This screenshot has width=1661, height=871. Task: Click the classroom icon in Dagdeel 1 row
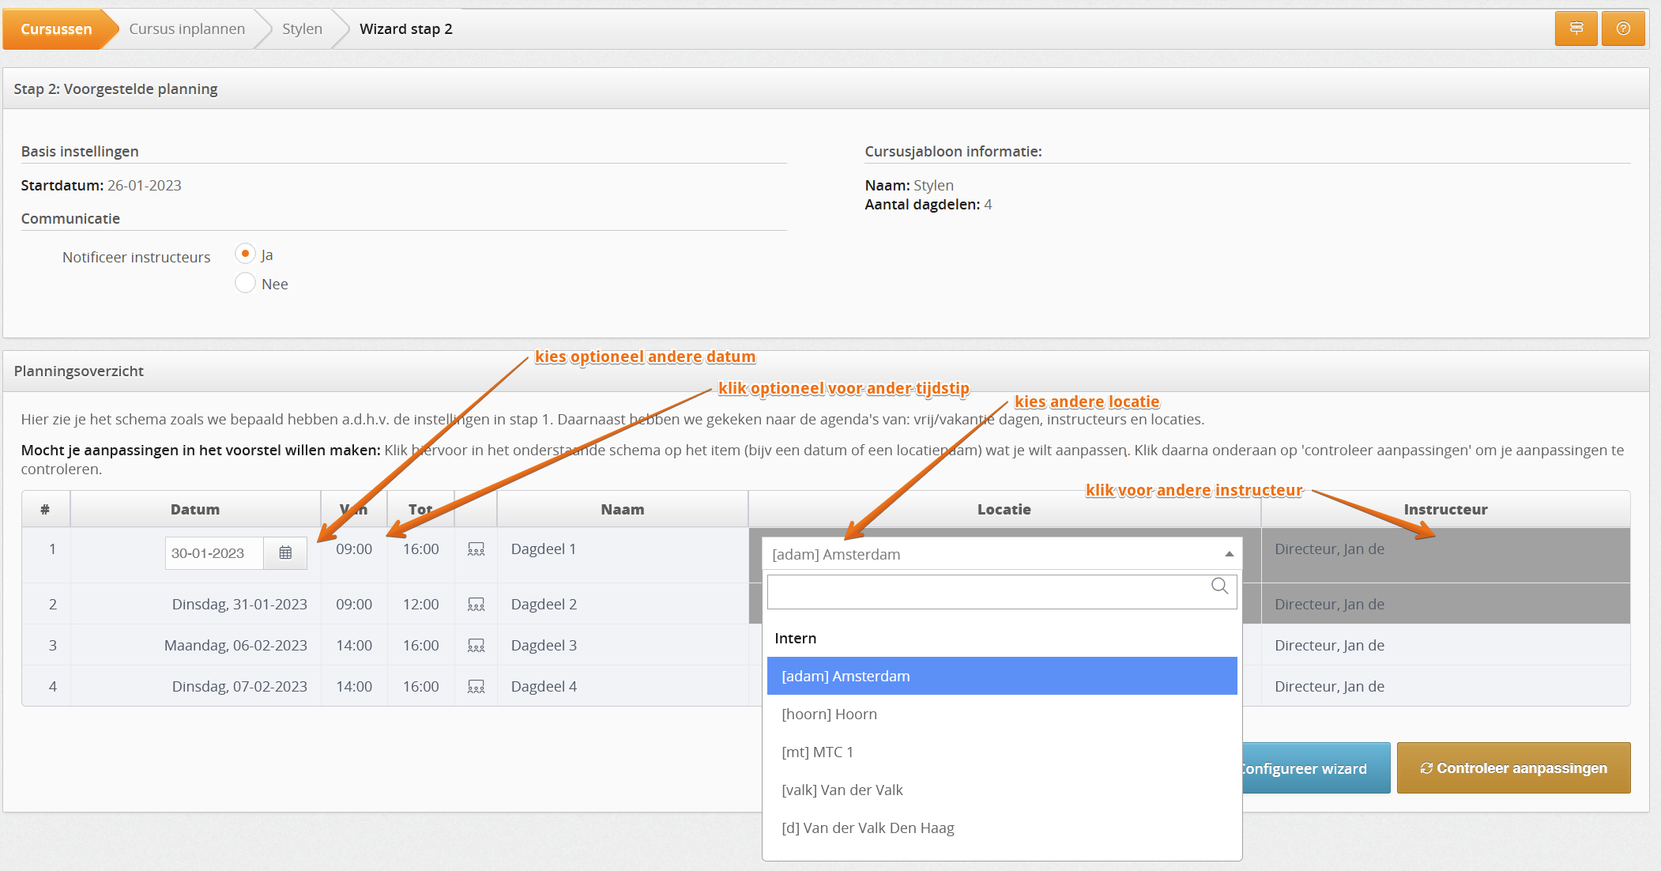[x=476, y=549]
